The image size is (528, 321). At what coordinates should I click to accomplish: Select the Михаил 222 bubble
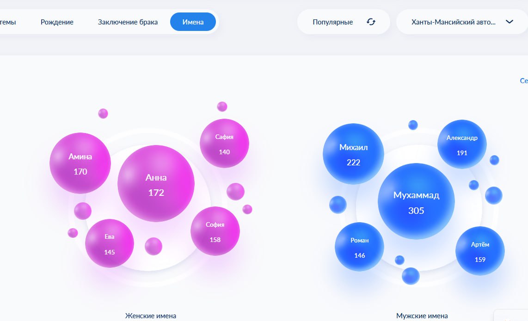pyautogui.click(x=353, y=154)
